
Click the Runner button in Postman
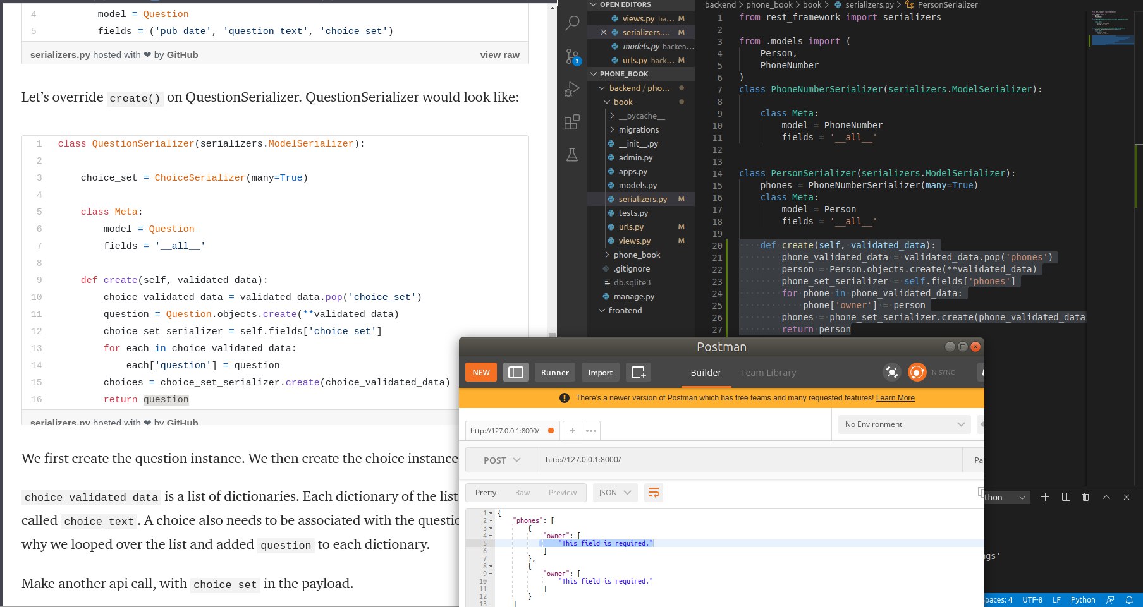(x=555, y=372)
